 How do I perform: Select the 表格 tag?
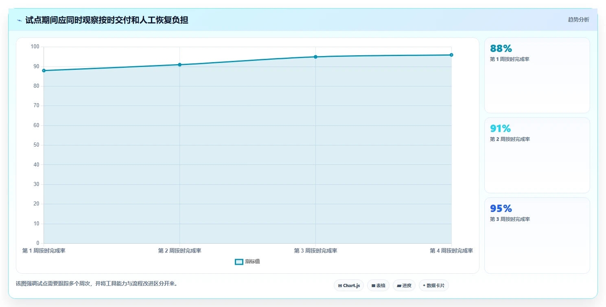click(x=378, y=285)
